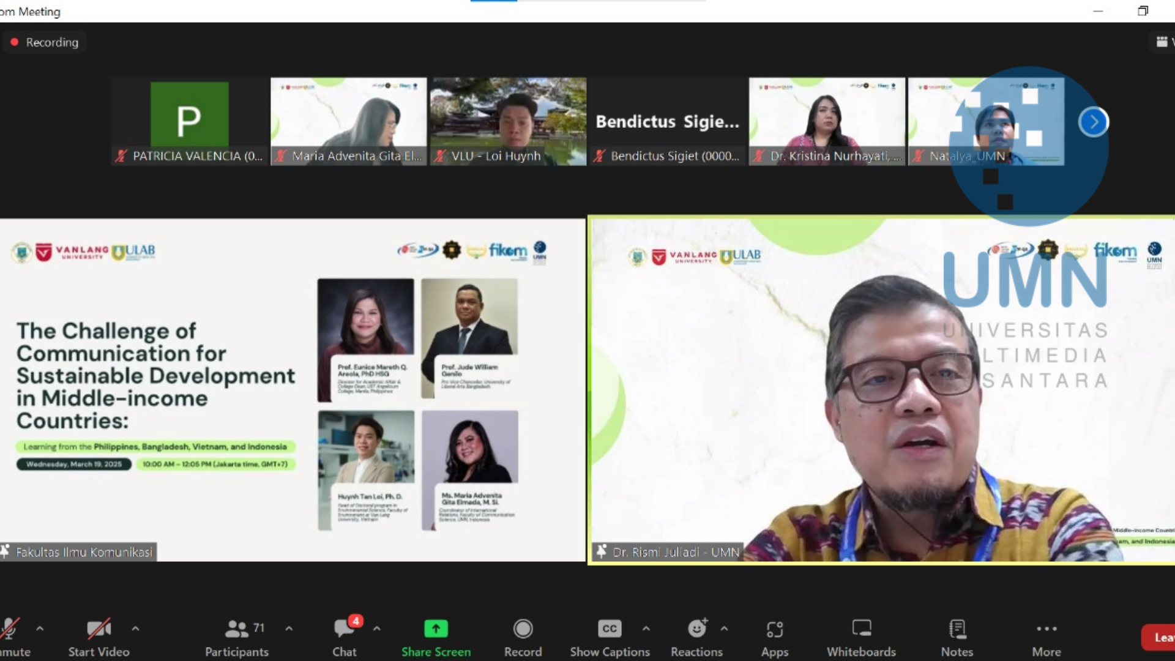Open the More three-dots menu
Screen dimensions: 1175x661
[1046, 629]
